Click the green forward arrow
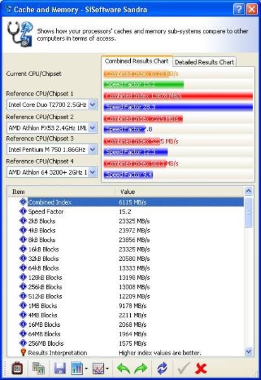 (141, 369)
